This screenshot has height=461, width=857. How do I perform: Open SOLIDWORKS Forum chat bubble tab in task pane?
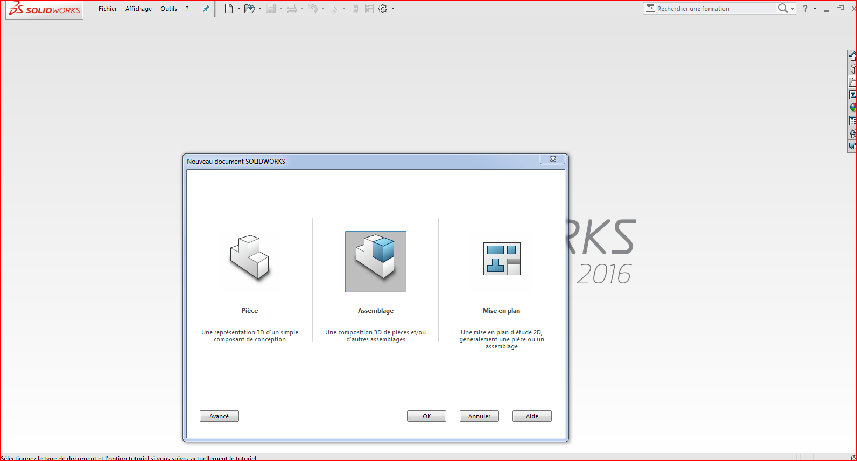(853, 146)
